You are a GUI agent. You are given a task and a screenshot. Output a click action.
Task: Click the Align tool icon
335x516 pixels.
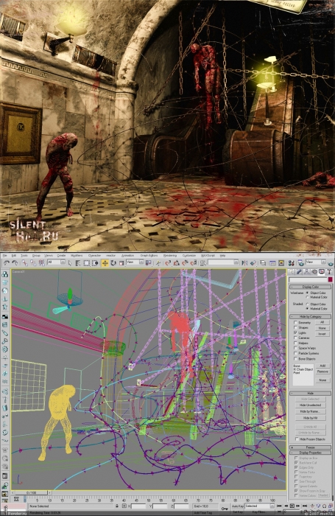[x=253, y=262]
